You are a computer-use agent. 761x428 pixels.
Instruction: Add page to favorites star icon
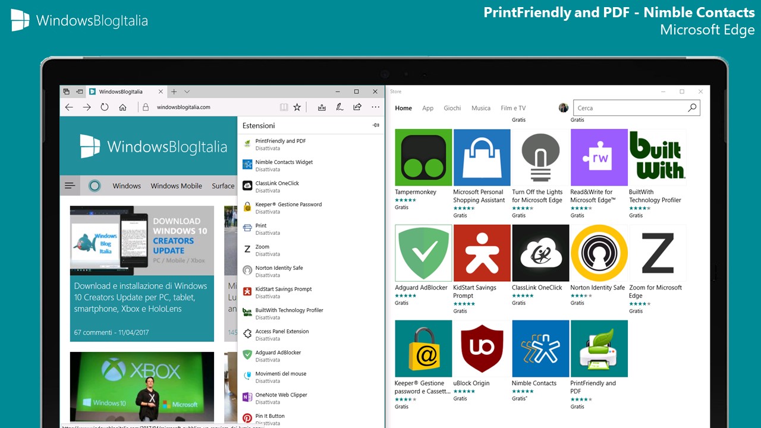click(x=297, y=107)
